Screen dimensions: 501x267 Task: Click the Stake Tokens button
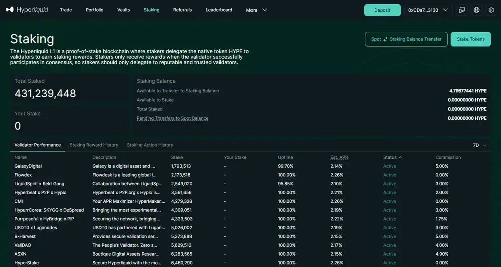pyautogui.click(x=470, y=39)
